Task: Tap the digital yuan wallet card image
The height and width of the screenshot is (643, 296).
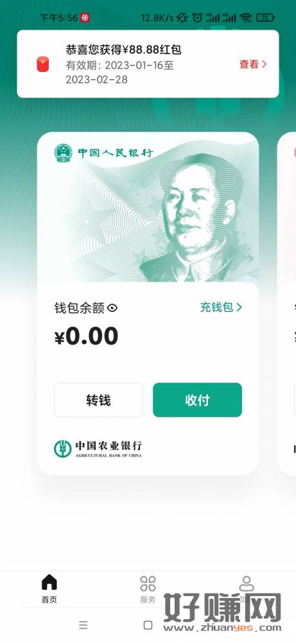Action: pyautogui.click(x=148, y=207)
